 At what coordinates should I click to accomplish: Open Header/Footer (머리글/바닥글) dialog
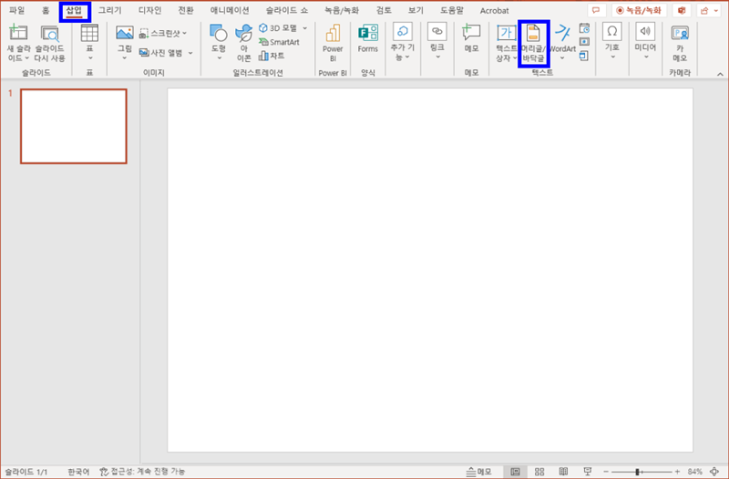click(534, 44)
